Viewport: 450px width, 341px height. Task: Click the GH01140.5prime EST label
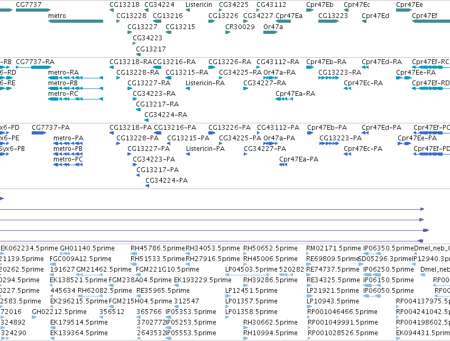click(87, 248)
